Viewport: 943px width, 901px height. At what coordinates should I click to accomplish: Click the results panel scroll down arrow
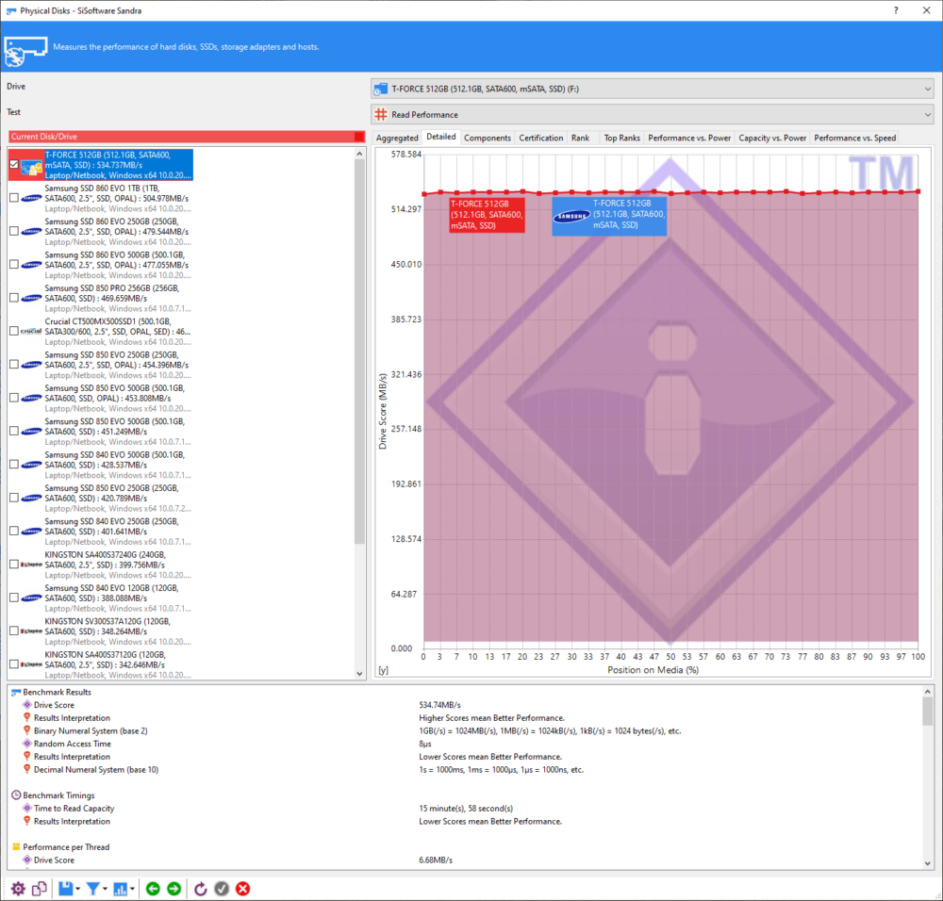pos(928,863)
